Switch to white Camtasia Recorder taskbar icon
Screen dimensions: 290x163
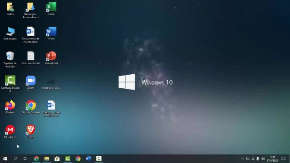[x=99, y=158]
